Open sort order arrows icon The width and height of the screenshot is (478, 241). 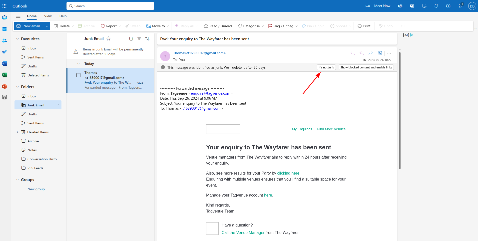[147, 39]
